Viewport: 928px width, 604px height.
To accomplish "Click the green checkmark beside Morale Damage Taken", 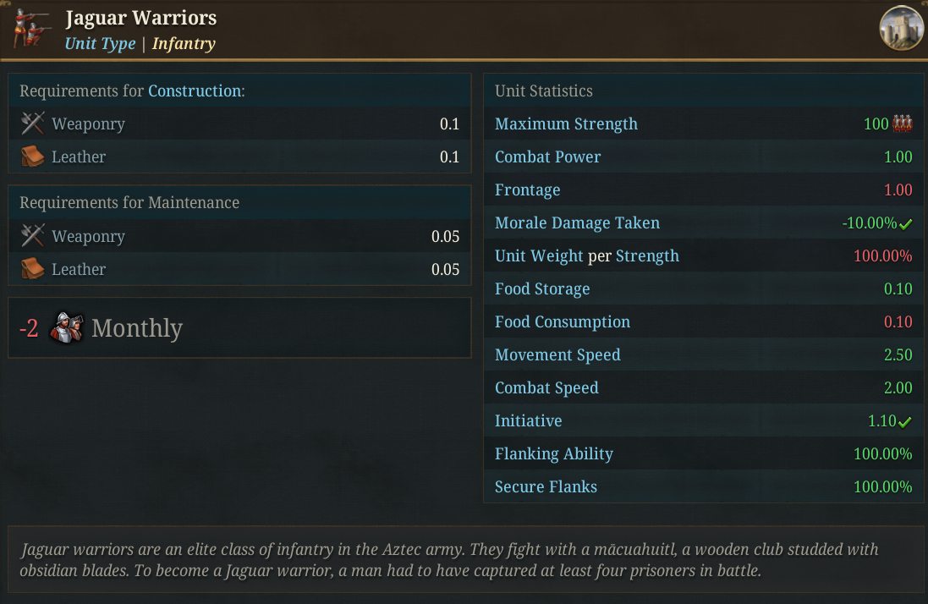I will 905,223.
